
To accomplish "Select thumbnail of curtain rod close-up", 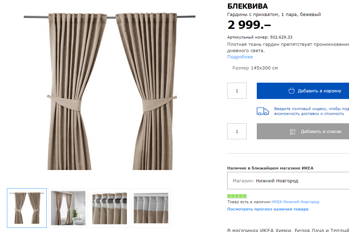I will tap(110, 208).
